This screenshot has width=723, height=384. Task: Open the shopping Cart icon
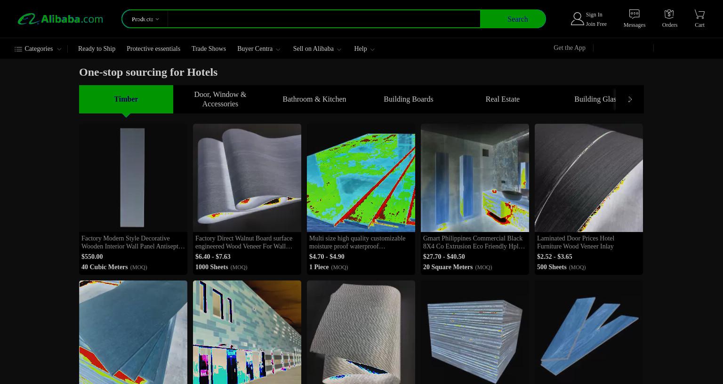point(699,14)
